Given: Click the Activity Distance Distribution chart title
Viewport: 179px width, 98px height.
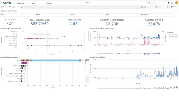Looking at the screenshot, I should coord(11,29).
